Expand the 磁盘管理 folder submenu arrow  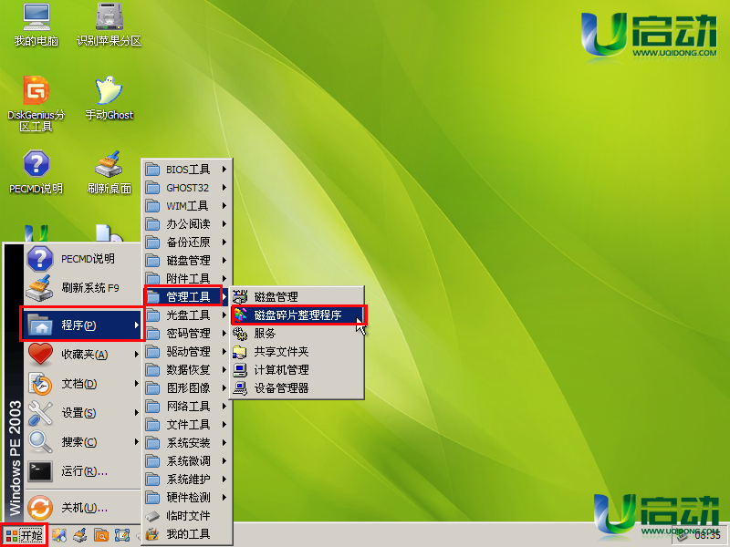(x=224, y=260)
